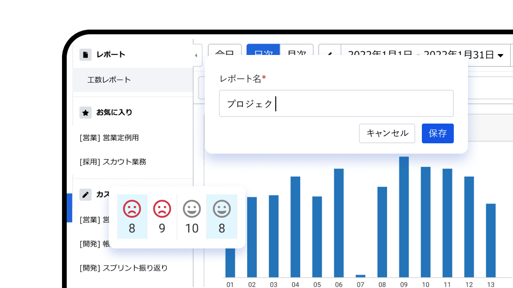Open [開発] スプリント振り返り report

pyautogui.click(x=124, y=268)
